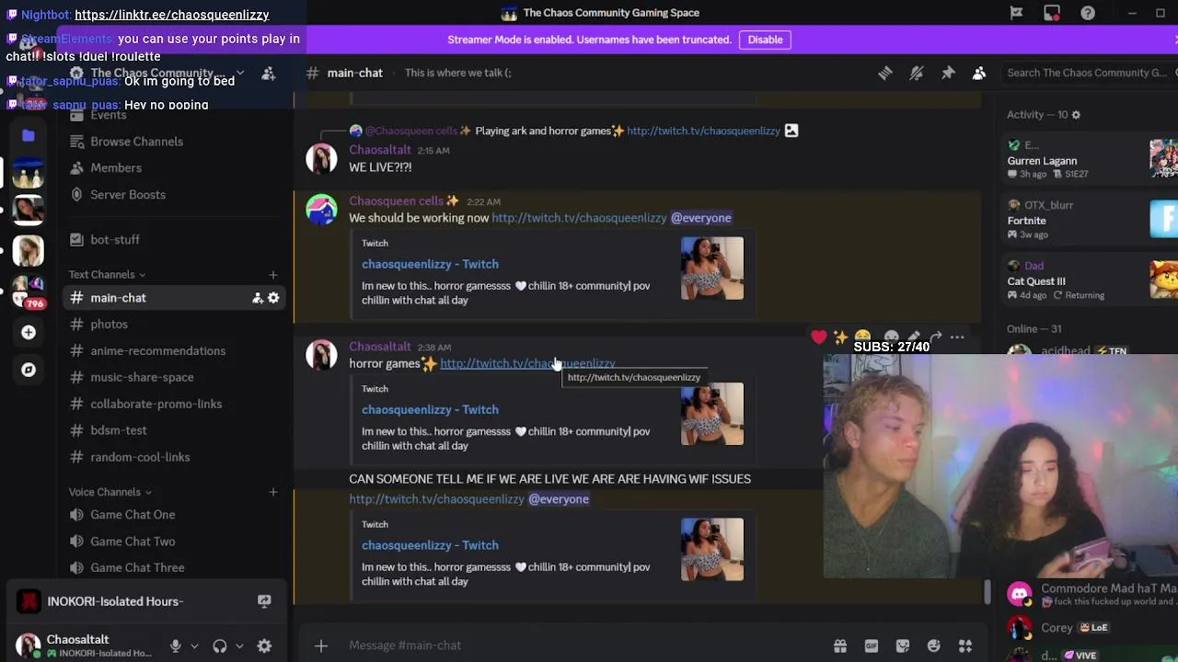Image resolution: width=1178 pixels, height=662 pixels.
Task: Share screen icon beside INOKORI activity
Action: click(x=264, y=601)
